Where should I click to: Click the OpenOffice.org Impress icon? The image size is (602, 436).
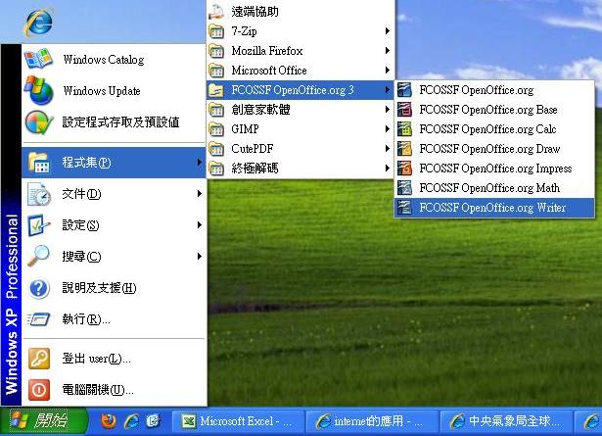[404, 169]
